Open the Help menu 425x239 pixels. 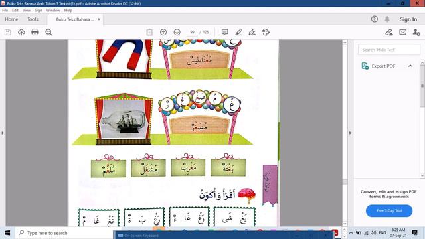coord(68,10)
